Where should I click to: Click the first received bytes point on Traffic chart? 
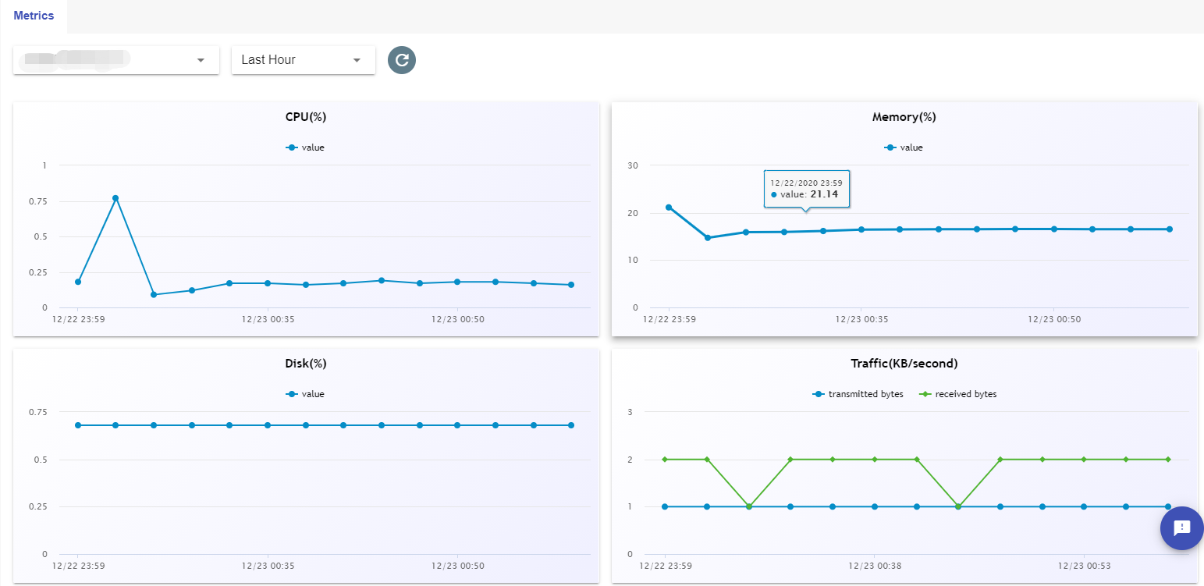(665, 460)
